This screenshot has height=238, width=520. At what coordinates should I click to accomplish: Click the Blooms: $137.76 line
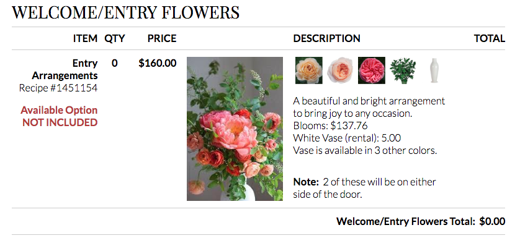[x=330, y=125]
